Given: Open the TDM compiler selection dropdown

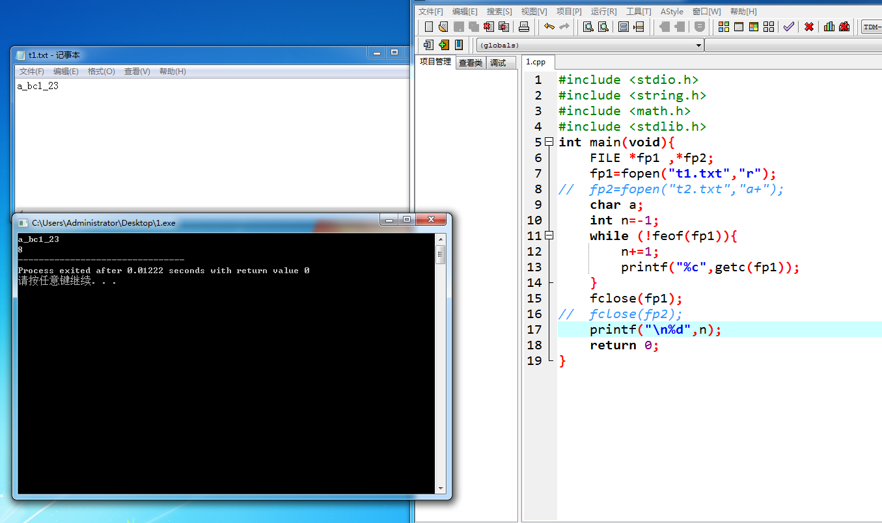Looking at the screenshot, I should coord(872,27).
